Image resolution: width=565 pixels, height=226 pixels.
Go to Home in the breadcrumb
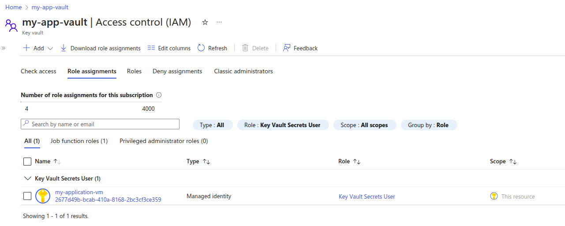coord(13,8)
